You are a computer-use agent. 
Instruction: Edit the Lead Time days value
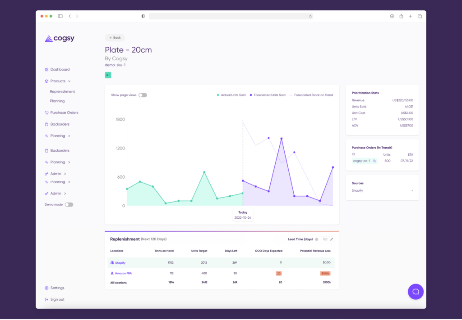332,239
